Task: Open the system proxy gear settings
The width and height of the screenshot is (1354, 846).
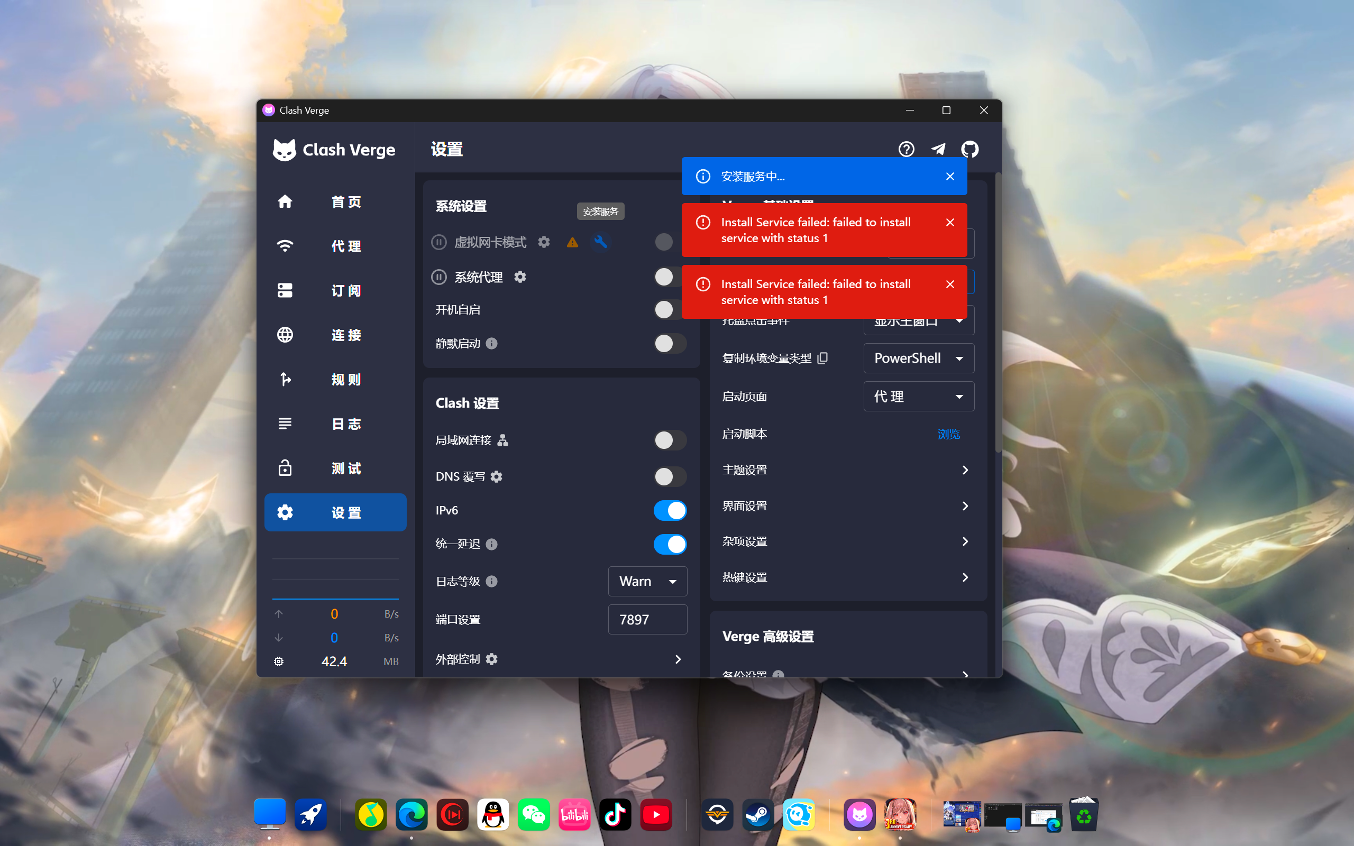Action: [520, 277]
